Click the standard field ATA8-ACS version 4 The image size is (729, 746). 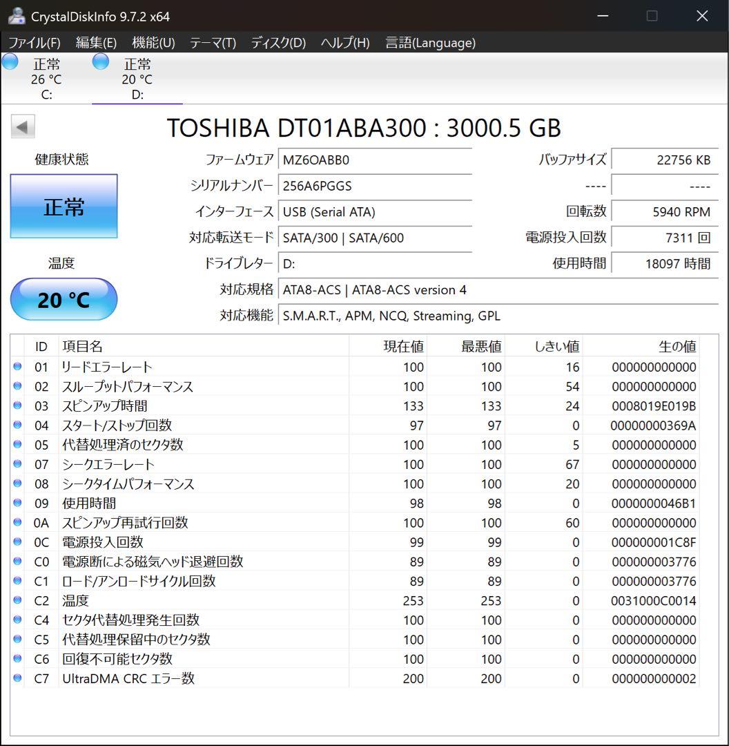coord(498,289)
